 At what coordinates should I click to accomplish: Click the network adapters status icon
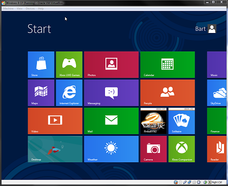(189, 182)
